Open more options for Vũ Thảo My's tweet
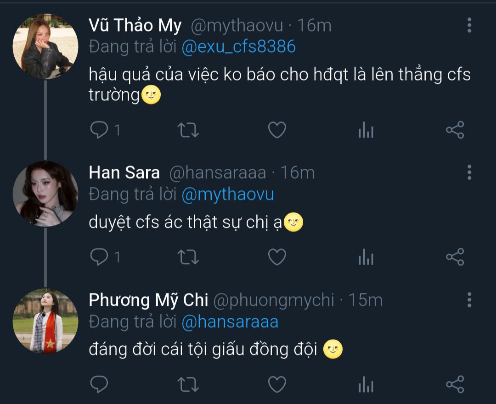 click(x=469, y=25)
